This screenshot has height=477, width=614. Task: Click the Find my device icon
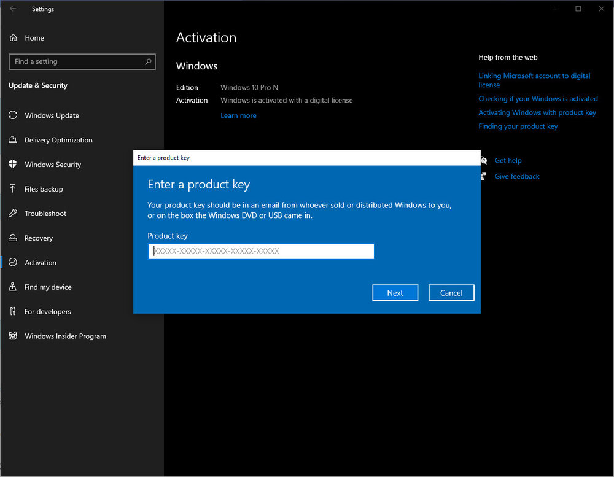(x=13, y=287)
